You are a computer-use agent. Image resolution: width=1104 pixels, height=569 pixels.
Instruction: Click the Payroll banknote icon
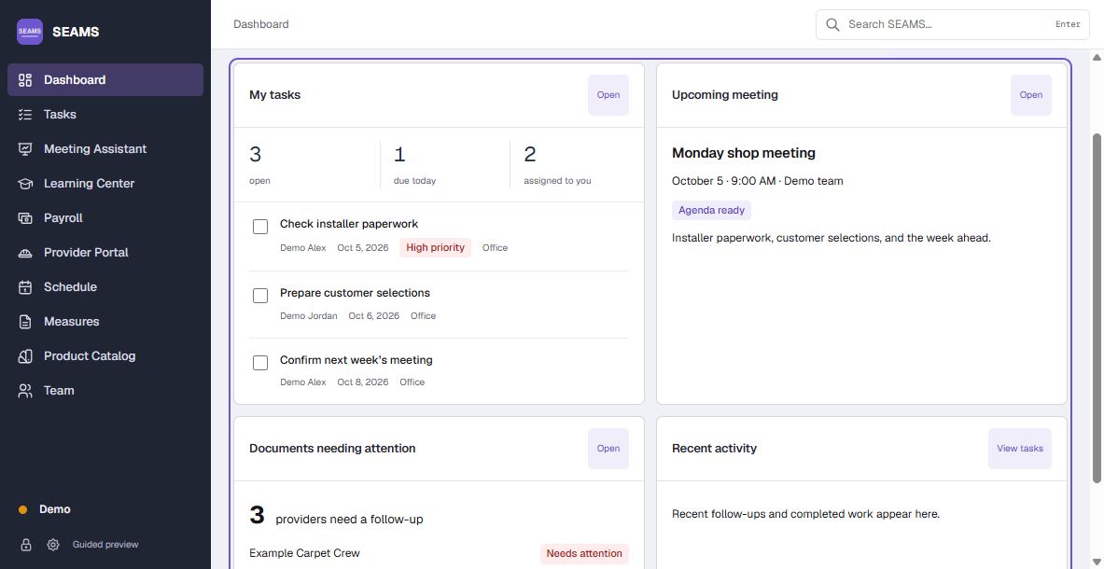click(x=25, y=218)
